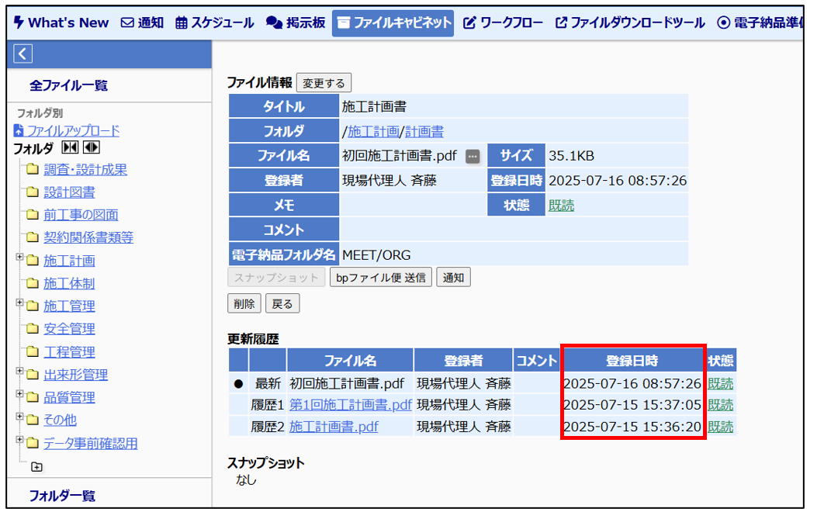Click the expand all folders icon
Screen dimensions: 824x512
91,148
